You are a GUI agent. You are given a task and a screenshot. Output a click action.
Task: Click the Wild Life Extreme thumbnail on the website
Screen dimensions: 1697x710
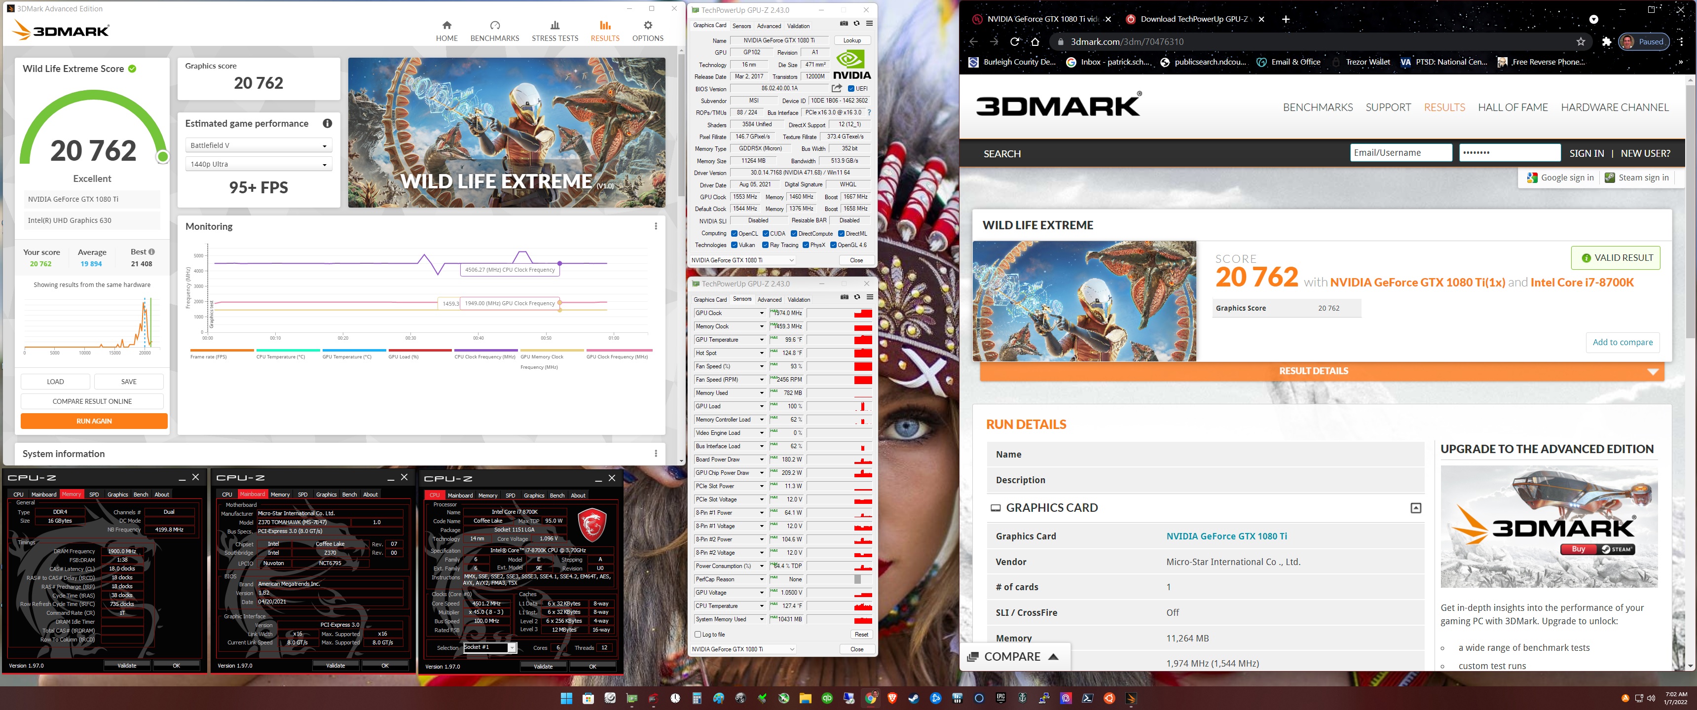pos(1084,301)
